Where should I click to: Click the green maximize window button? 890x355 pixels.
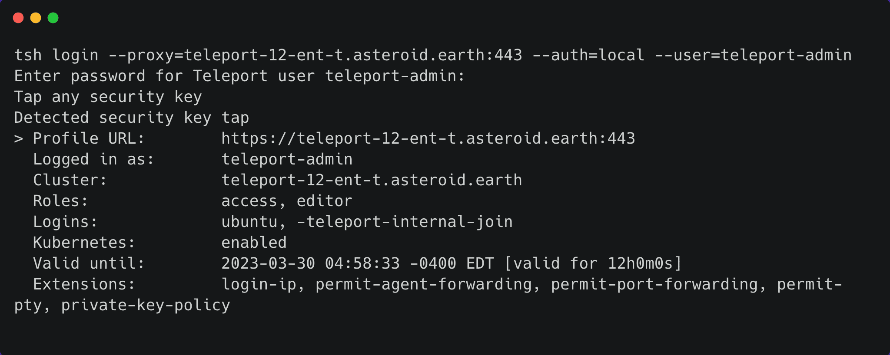coord(53,18)
